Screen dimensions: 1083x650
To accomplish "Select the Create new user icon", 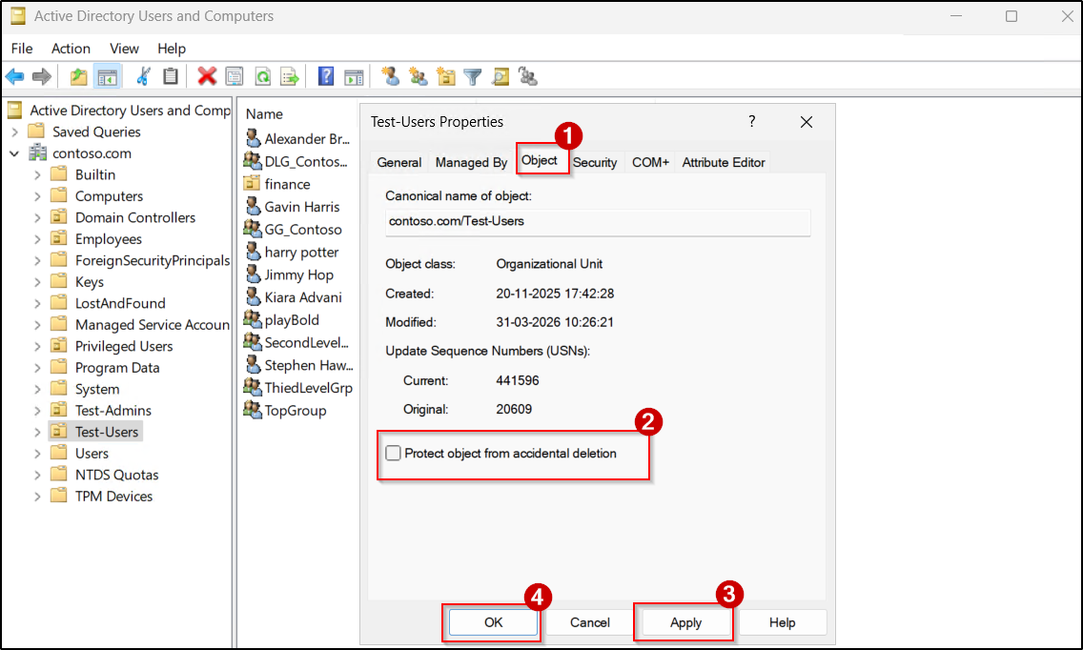I will point(390,76).
